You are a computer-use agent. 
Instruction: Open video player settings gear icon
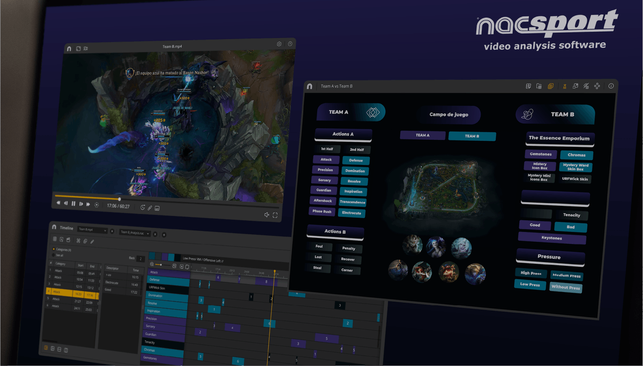pyautogui.click(x=279, y=44)
